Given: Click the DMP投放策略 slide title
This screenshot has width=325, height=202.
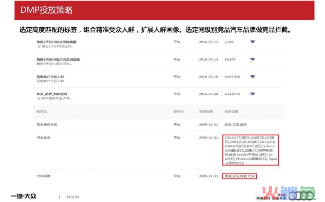Looking at the screenshot, I should pyautogui.click(x=46, y=10).
